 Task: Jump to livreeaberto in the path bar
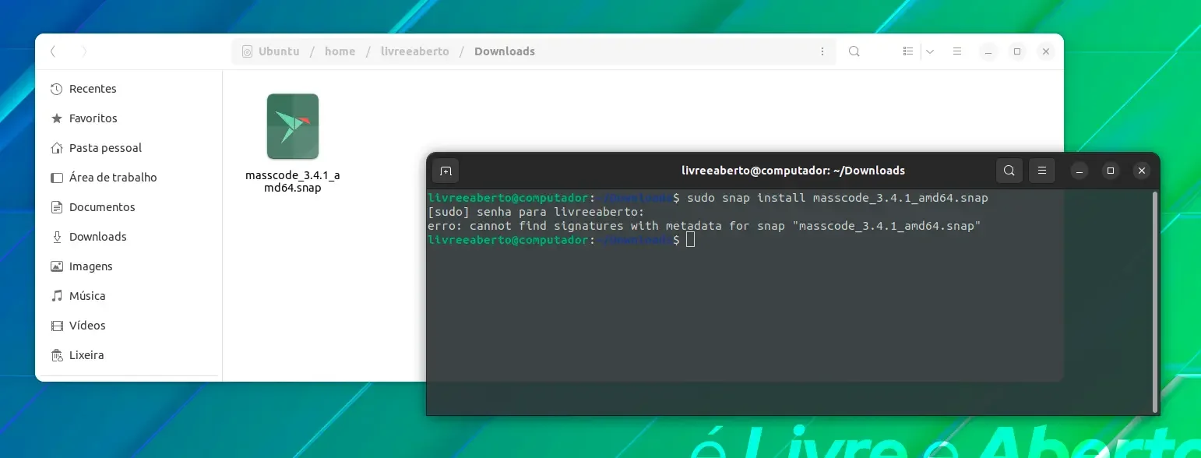click(414, 51)
